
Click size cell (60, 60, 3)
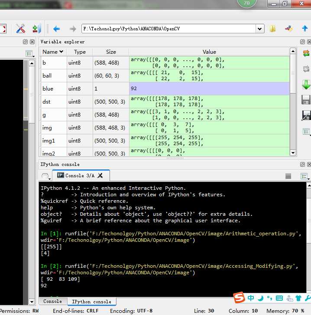point(111,76)
